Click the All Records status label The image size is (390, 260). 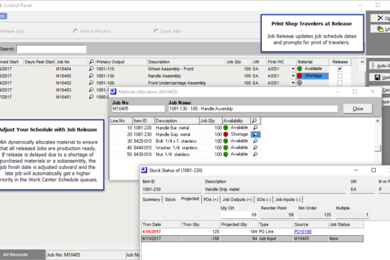[15, 255]
